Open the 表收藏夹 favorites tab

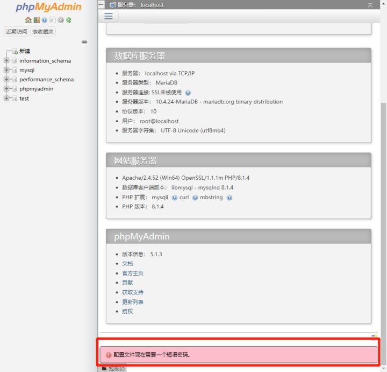click(43, 31)
